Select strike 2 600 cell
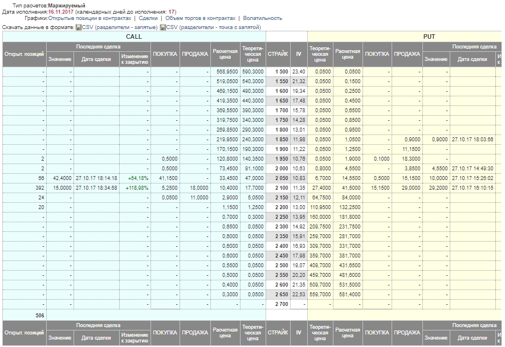 coord(278,284)
